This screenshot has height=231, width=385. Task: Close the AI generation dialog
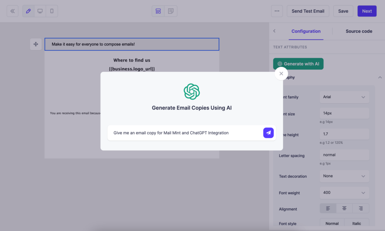[x=281, y=73]
